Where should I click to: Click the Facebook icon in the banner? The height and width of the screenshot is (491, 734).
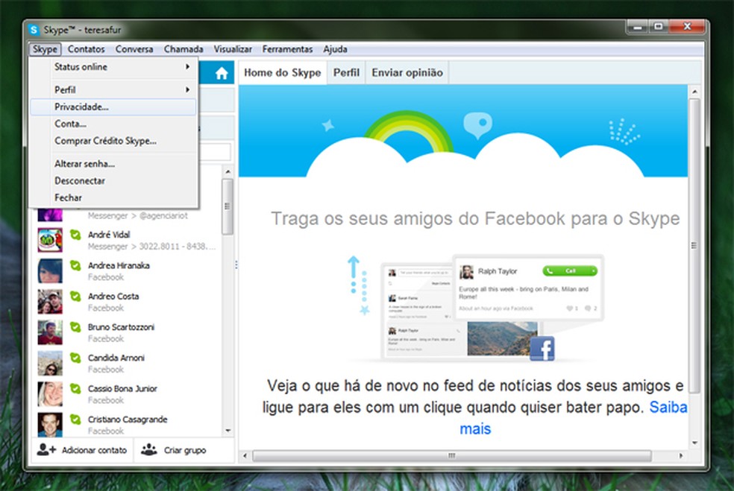point(543,349)
